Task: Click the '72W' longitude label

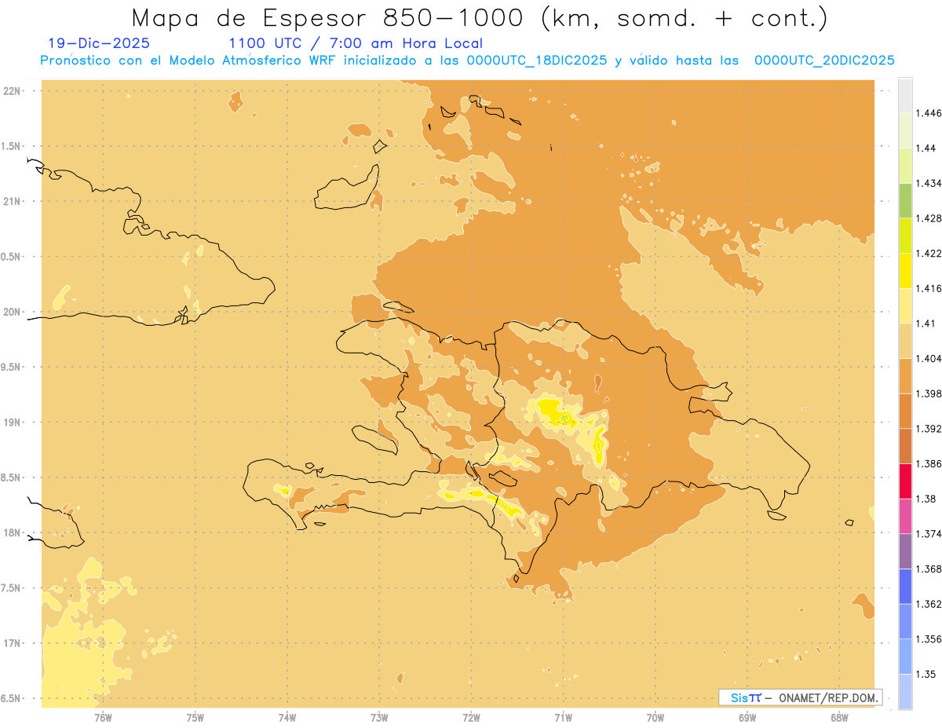Action: [x=471, y=718]
